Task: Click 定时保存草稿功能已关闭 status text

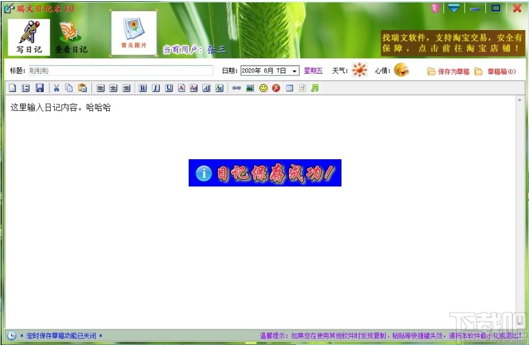Action: [61, 336]
